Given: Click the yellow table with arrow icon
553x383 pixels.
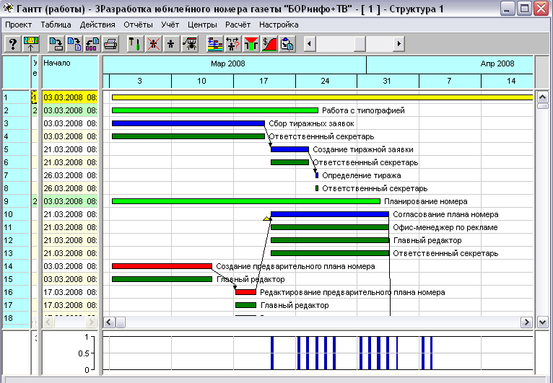Looking at the screenshot, I should [32, 44].
